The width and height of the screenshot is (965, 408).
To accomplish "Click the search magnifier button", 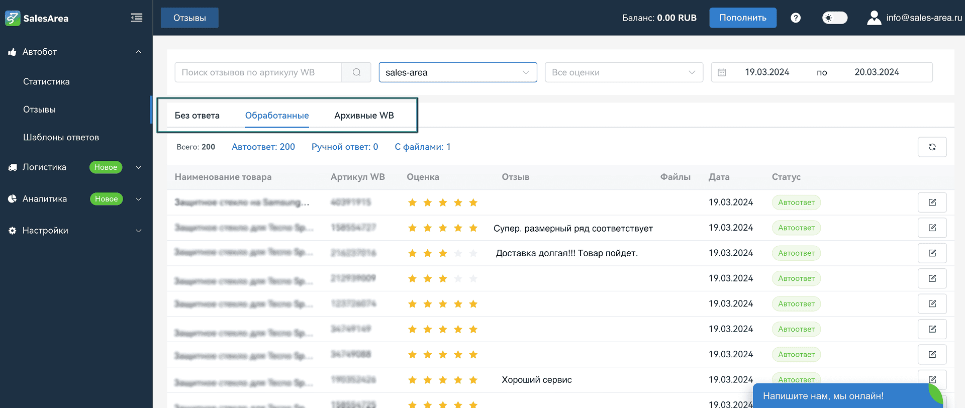I will 356,72.
